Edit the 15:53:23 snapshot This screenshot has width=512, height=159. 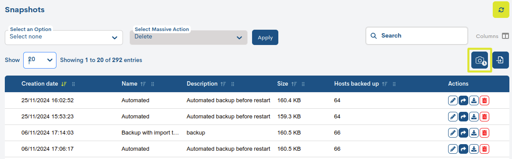click(452, 116)
